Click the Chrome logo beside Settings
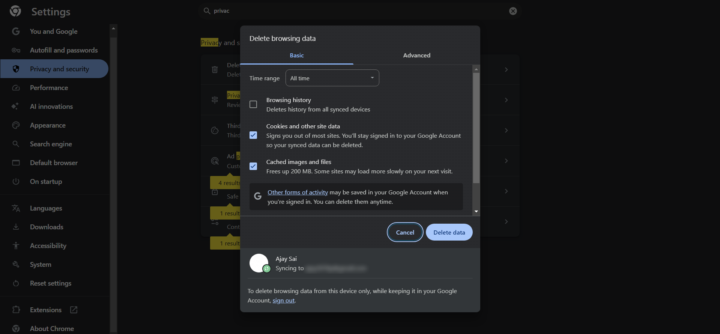This screenshot has height=334, width=720. point(15,11)
